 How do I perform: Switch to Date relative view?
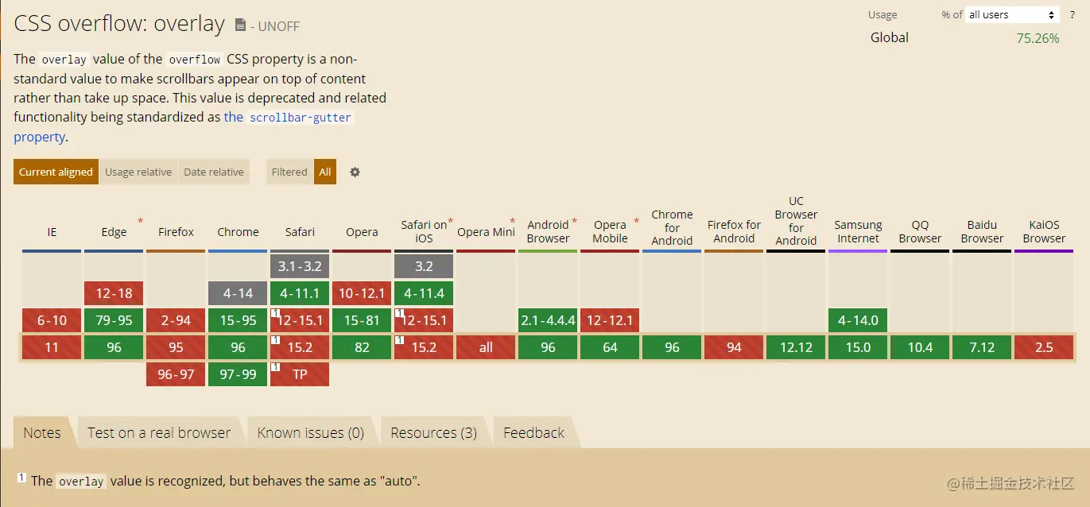[x=214, y=172]
